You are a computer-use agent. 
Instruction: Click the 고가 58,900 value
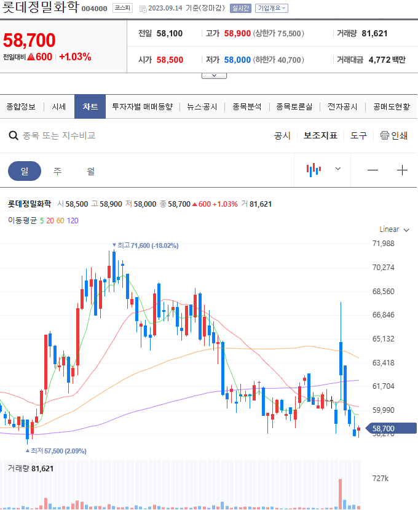tap(237, 33)
